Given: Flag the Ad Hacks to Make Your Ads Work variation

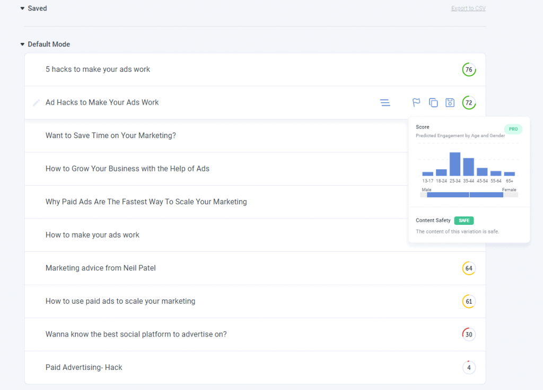Looking at the screenshot, I should click(x=416, y=103).
